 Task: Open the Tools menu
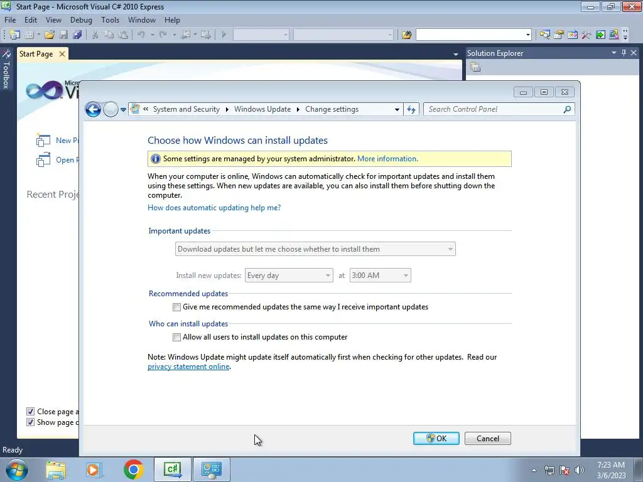tap(110, 19)
